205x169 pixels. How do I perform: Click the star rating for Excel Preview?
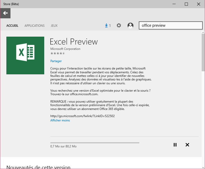[x=58, y=53]
